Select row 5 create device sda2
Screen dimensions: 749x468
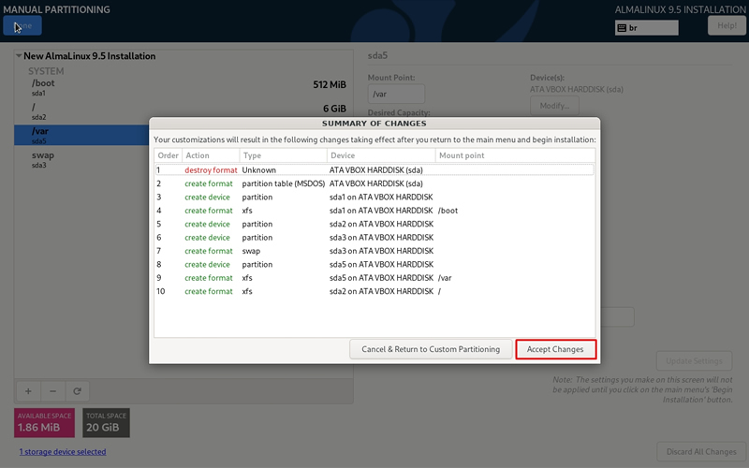[x=374, y=224]
